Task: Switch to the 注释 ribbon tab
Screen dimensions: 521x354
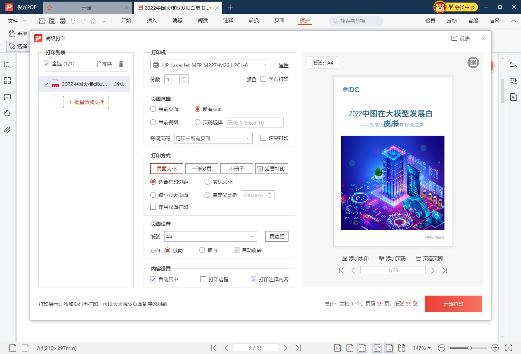Action: 228,20
